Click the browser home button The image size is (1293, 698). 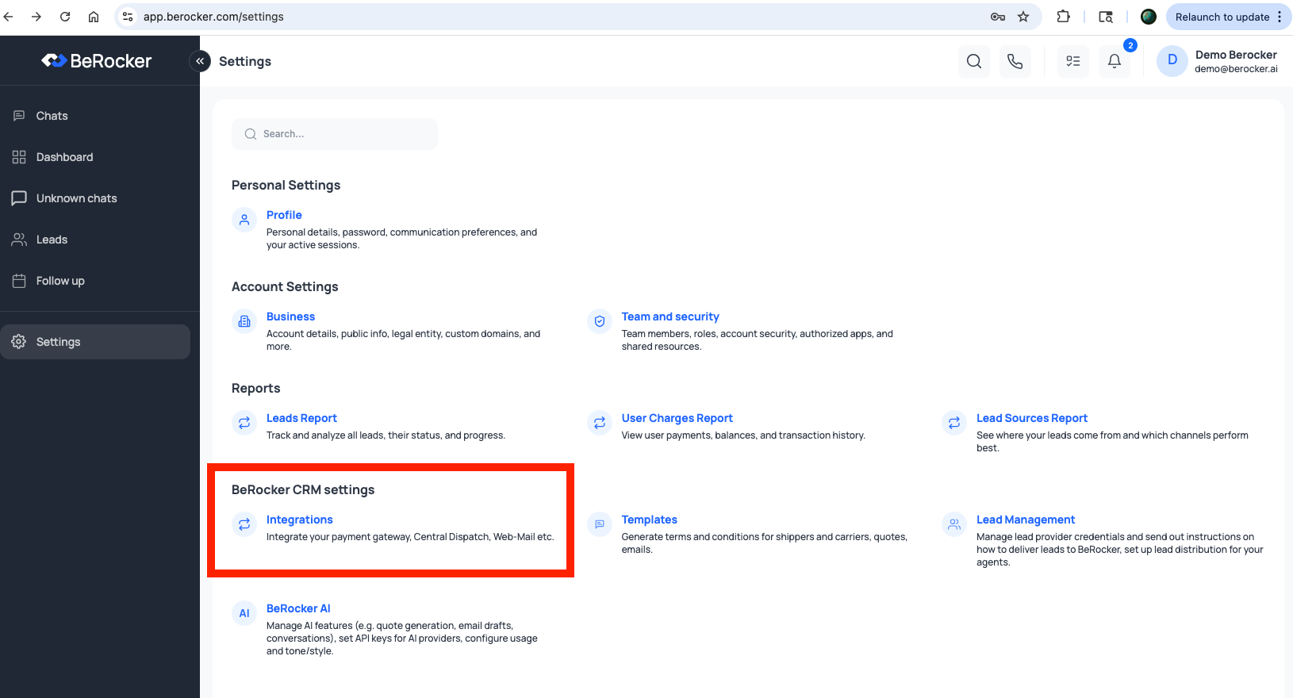coord(94,17)
